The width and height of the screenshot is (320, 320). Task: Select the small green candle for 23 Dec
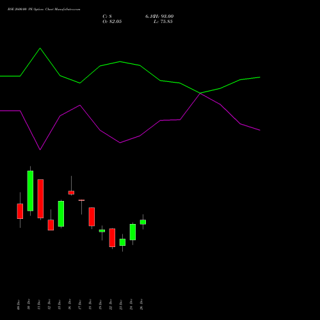(x=122, y=243)
